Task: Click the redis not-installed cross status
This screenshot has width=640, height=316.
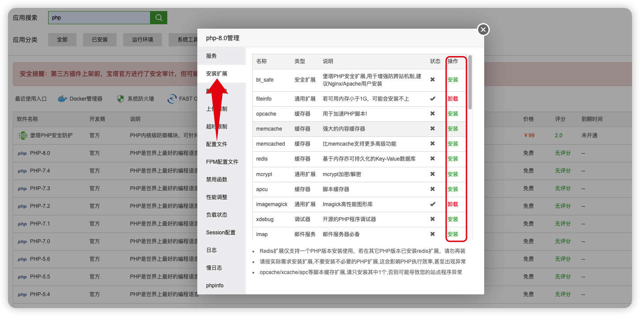Action: (x=433, y=159)
